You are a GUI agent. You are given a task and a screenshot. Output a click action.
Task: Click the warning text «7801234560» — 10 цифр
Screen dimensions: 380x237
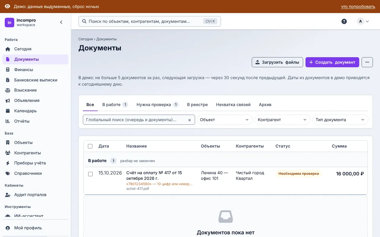point(159,184)
